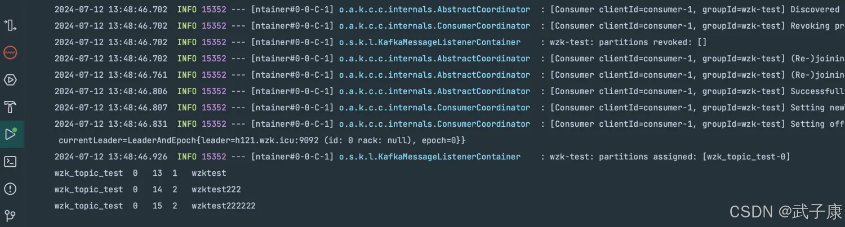Open the Services tool window

(10, 80)
